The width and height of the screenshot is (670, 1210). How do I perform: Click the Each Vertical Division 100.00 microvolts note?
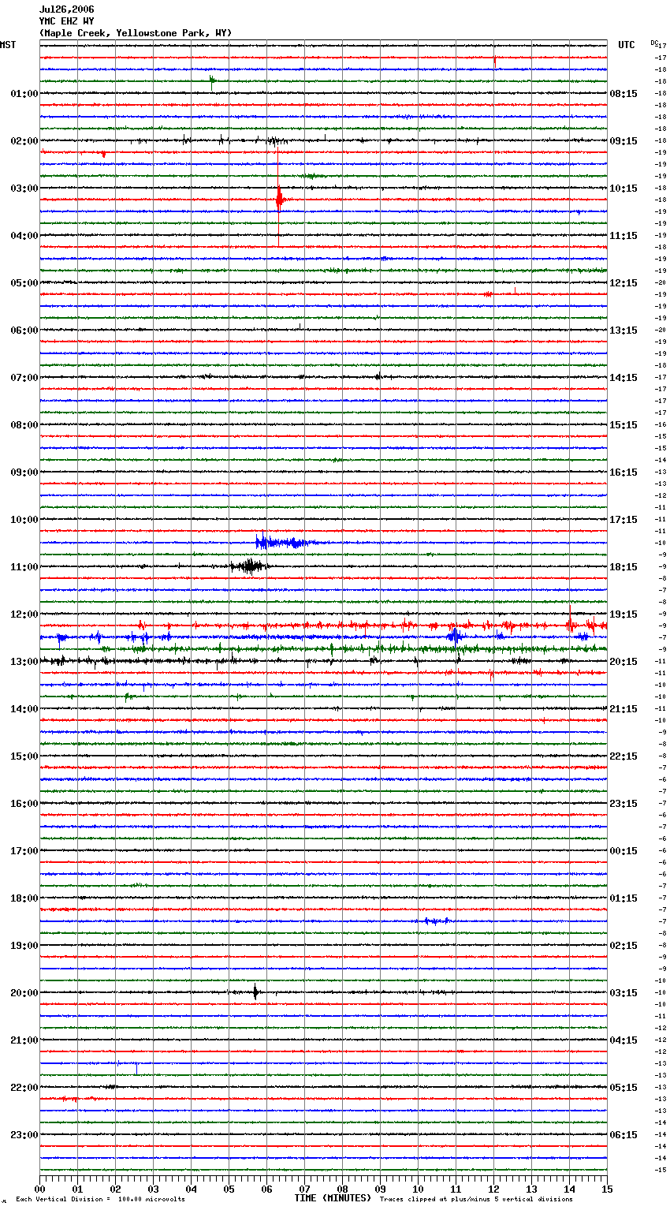(x=100, y=1199)
